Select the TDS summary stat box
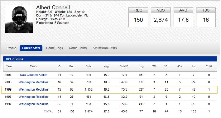The height and width of the screenshot is (118, 221). tap(206, 17)
